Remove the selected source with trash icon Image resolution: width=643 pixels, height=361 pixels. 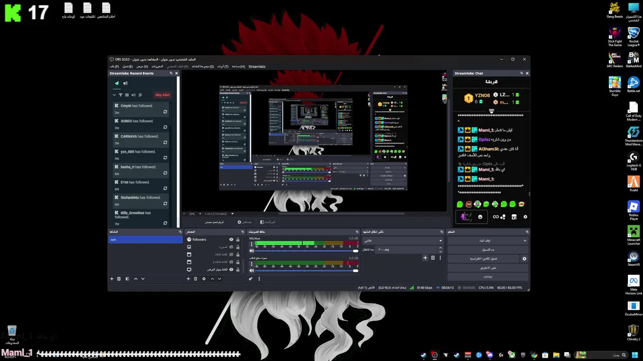point(195,279)
